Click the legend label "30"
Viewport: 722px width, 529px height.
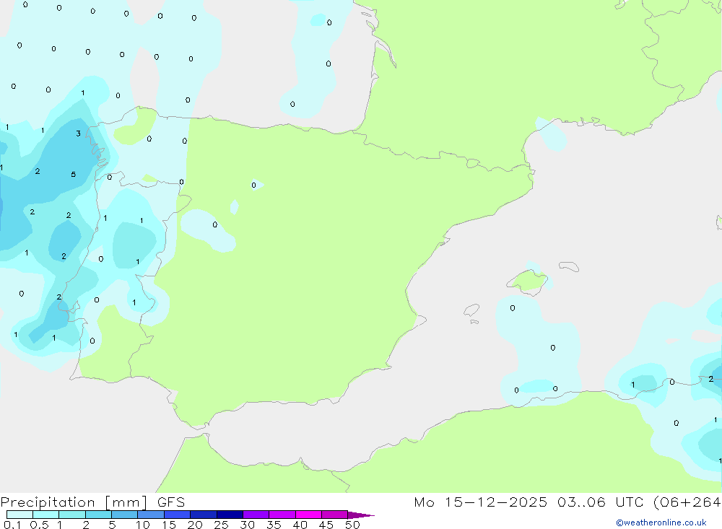(x=248, y=525)
